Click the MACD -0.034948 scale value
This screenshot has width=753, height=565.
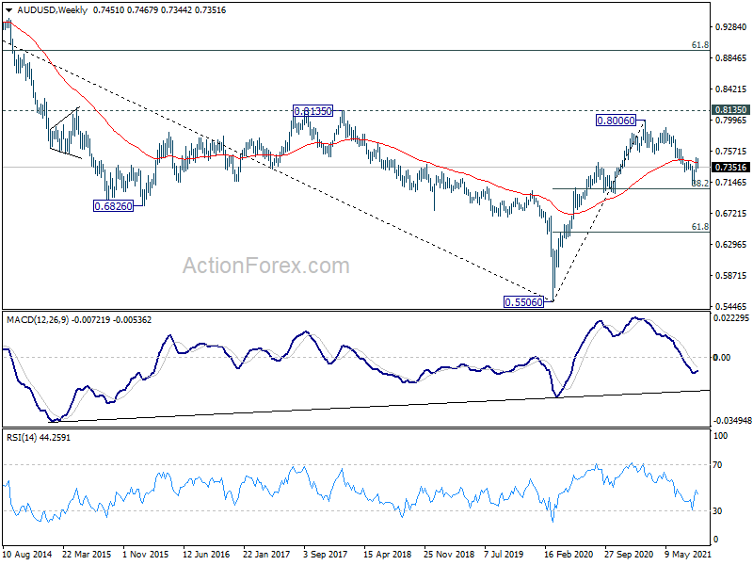click(731, 420)
